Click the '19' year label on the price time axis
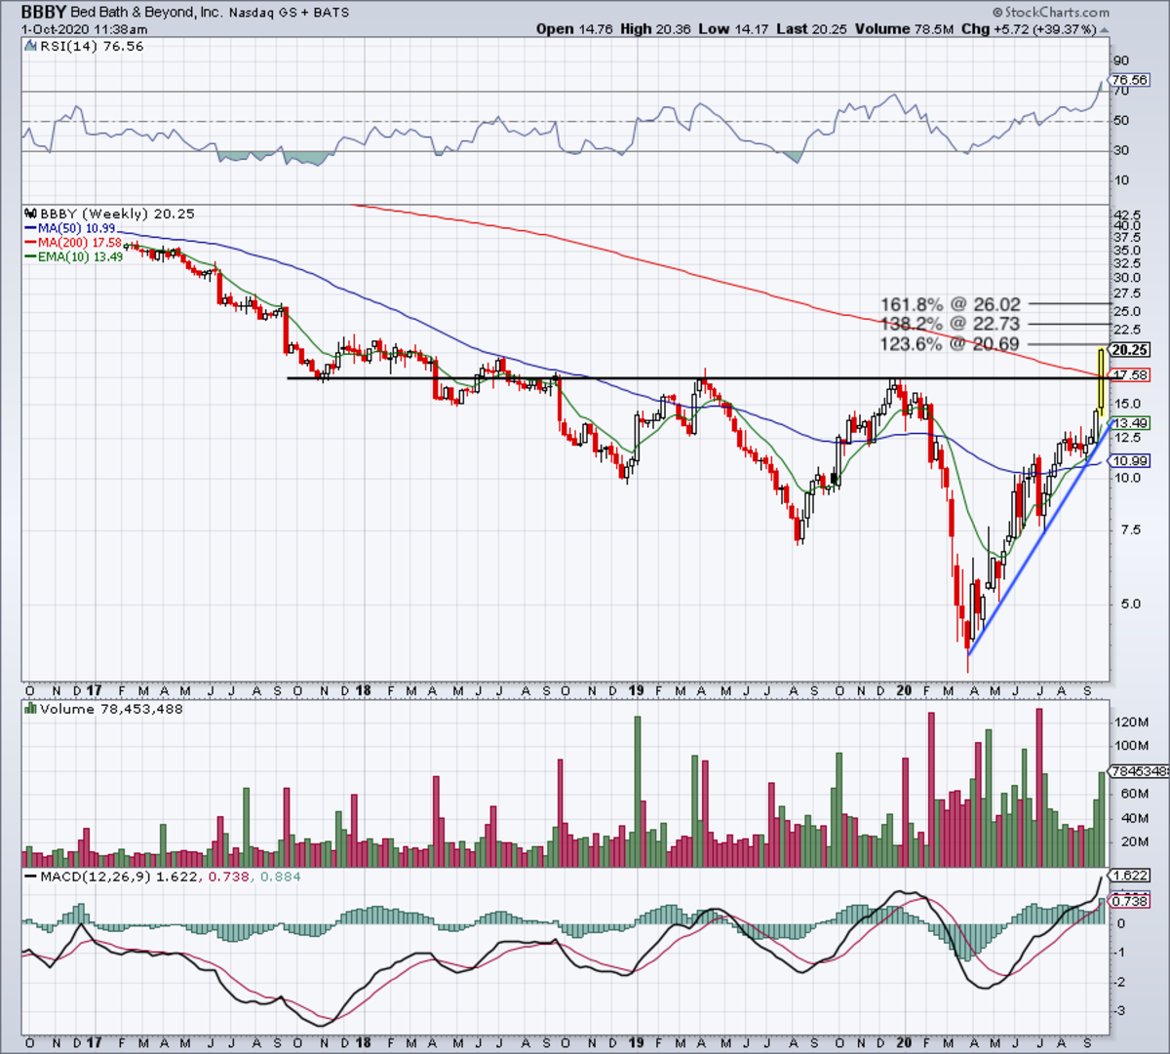The height and width of the screenshot is (1054, 1170). (635, 690)
